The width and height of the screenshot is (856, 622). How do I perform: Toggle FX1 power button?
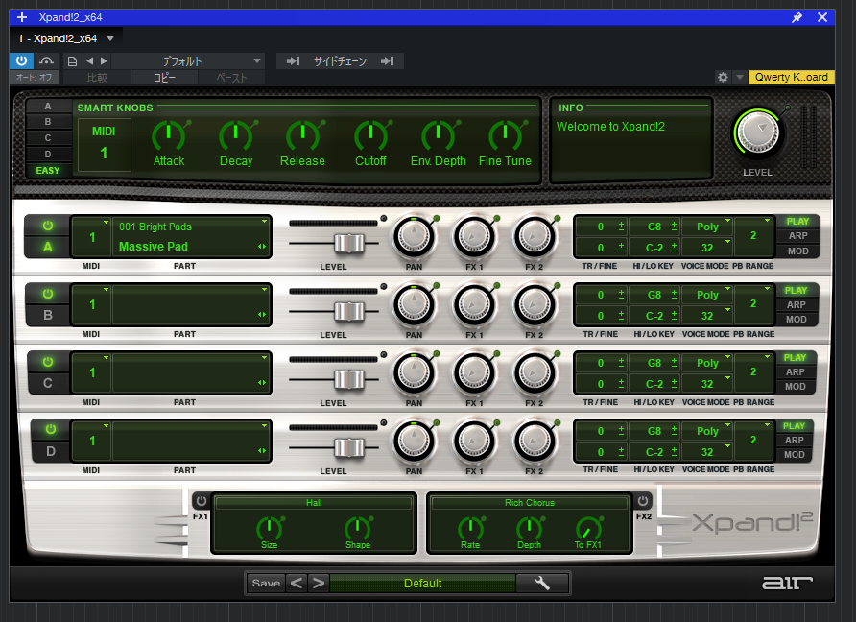[x=201, y=501]
